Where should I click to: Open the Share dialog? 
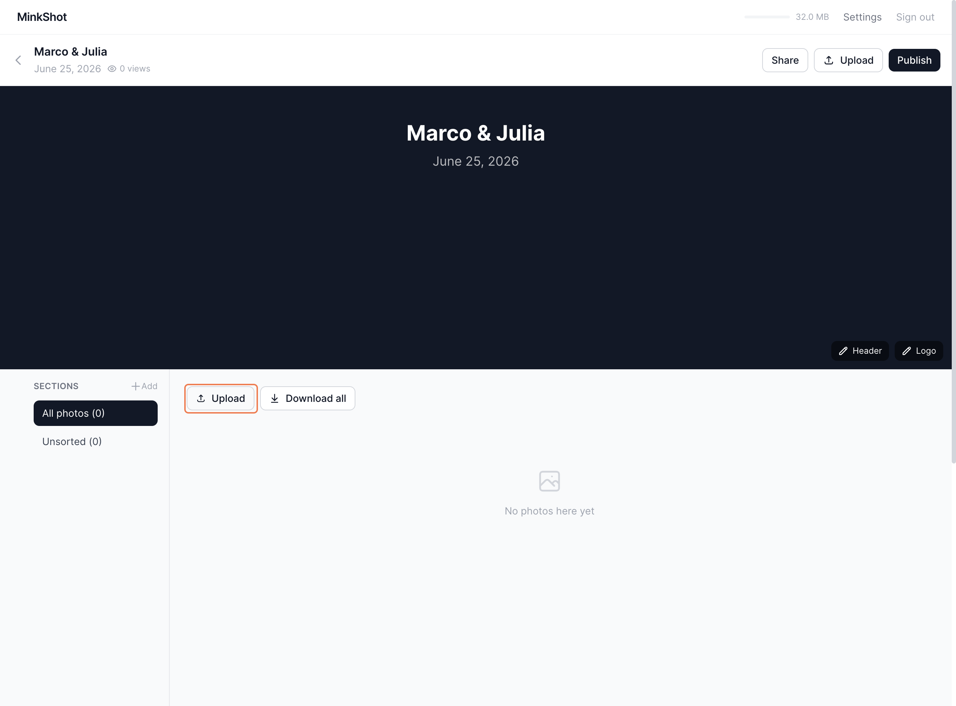coord(785,60)
